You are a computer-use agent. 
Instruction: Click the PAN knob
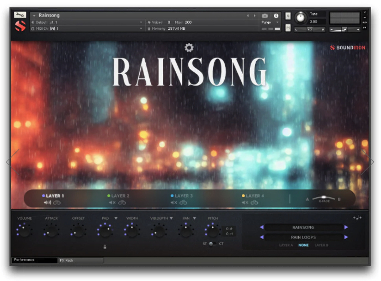(x=186, y=230)
